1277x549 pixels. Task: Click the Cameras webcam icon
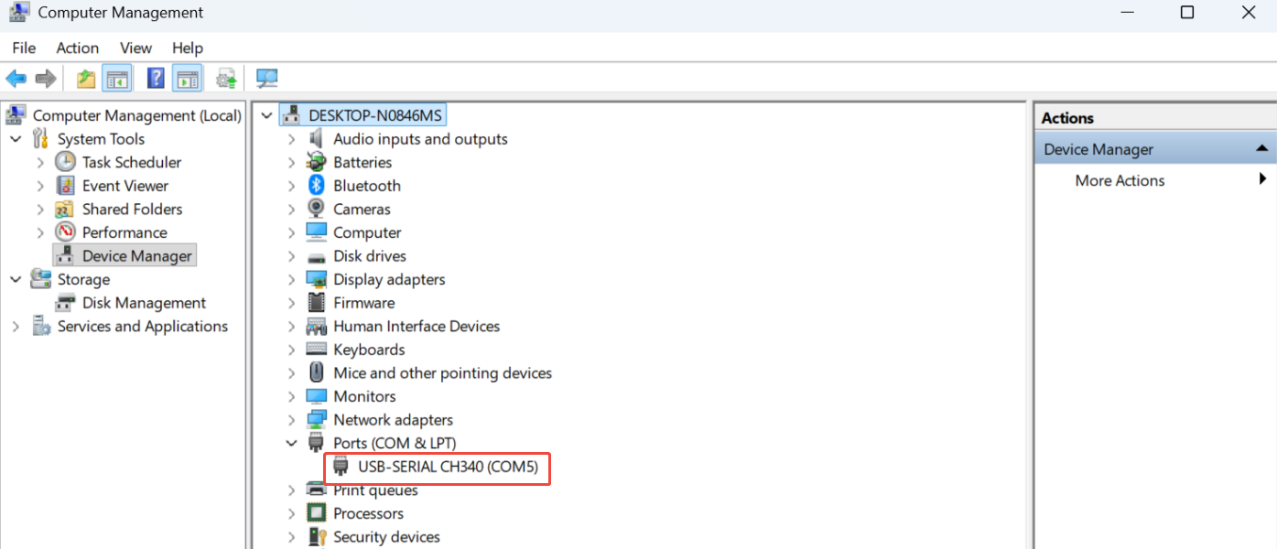tap(317, 209)
